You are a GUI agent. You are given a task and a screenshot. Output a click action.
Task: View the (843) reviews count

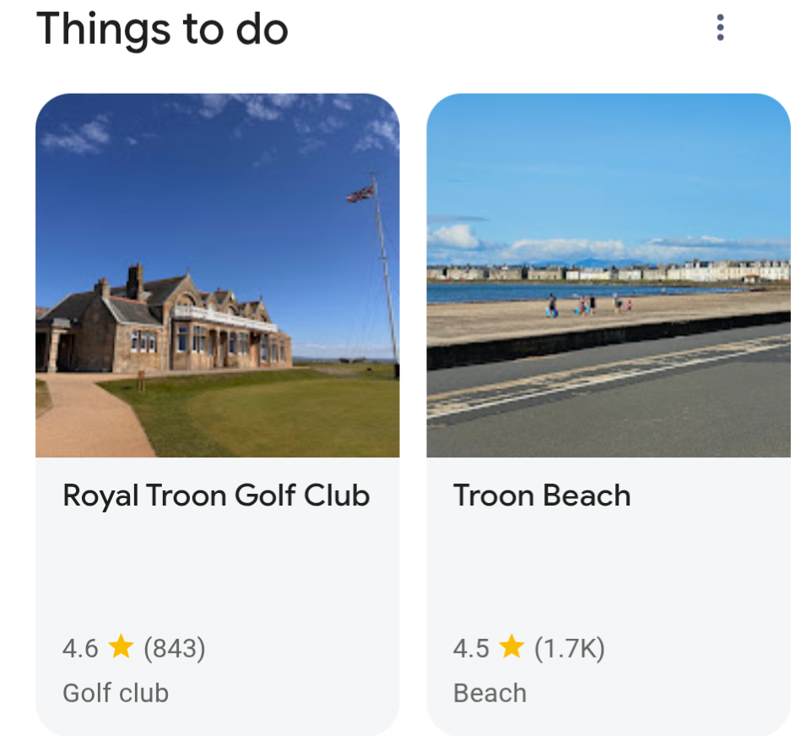click(x=175, y=648)
